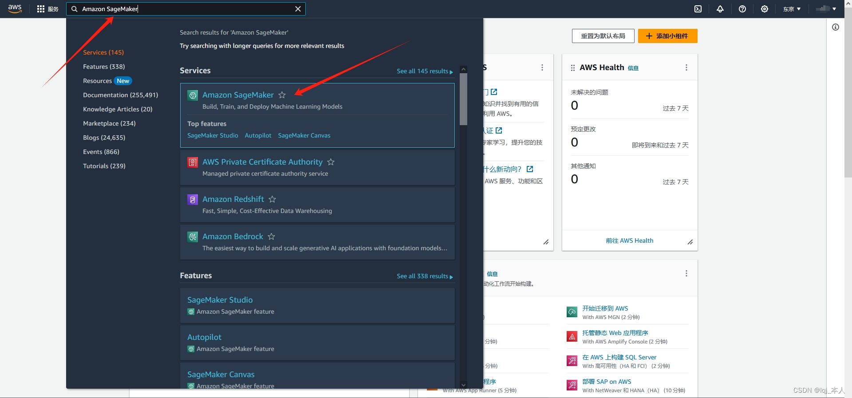
Task: Open the 东京 region dropdown
Action: point(792,9)
